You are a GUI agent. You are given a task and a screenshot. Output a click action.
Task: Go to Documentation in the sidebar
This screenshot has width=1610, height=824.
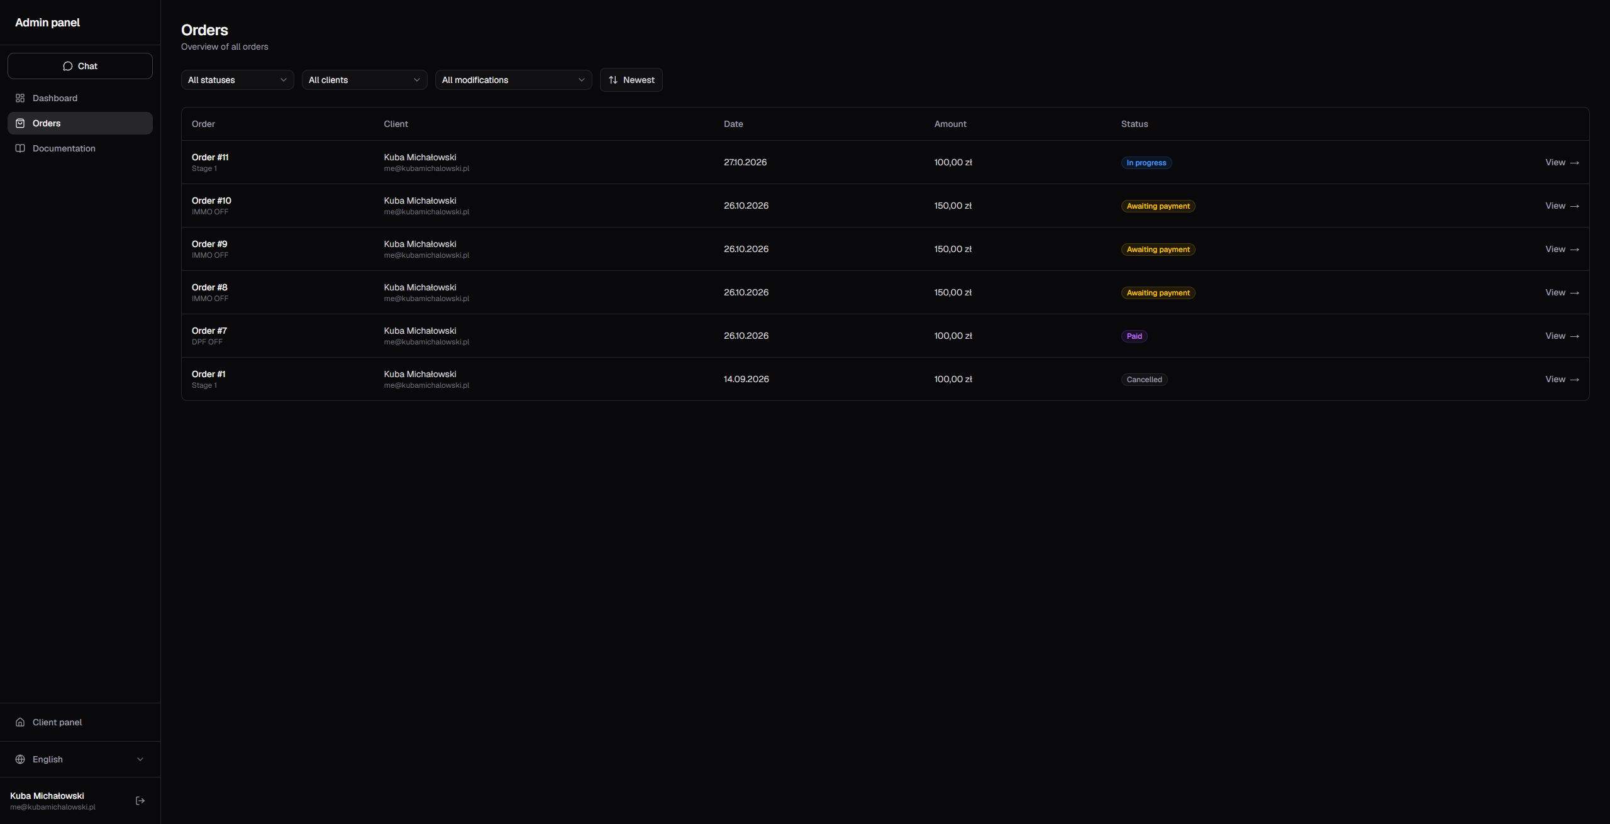point(80,148)
